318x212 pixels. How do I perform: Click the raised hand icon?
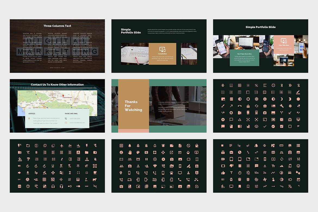click(x=130, y=152)
